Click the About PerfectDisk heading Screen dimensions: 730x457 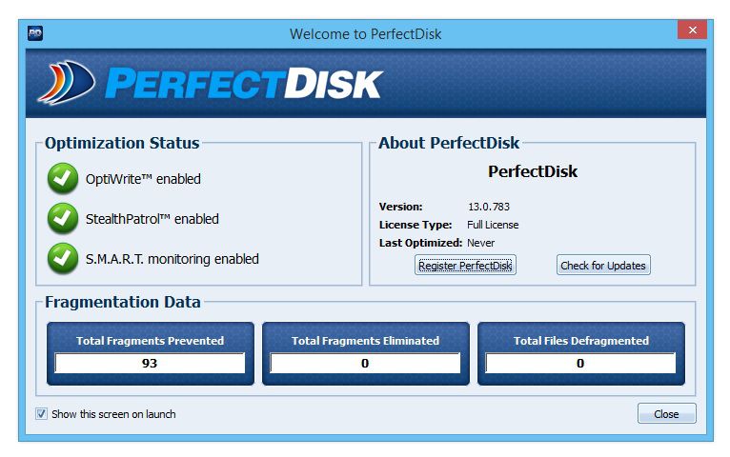[x=449, y=143]
